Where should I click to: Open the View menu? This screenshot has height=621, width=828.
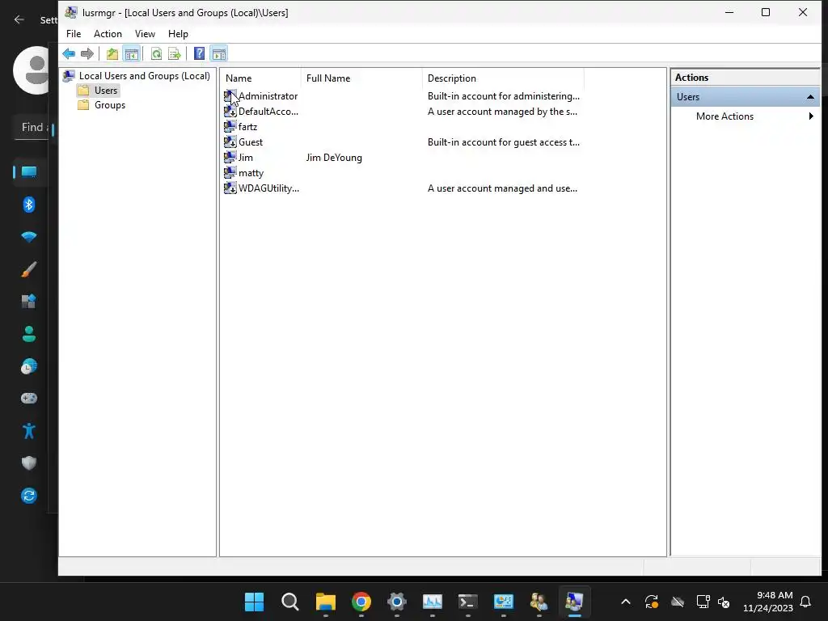coord(145,34)
